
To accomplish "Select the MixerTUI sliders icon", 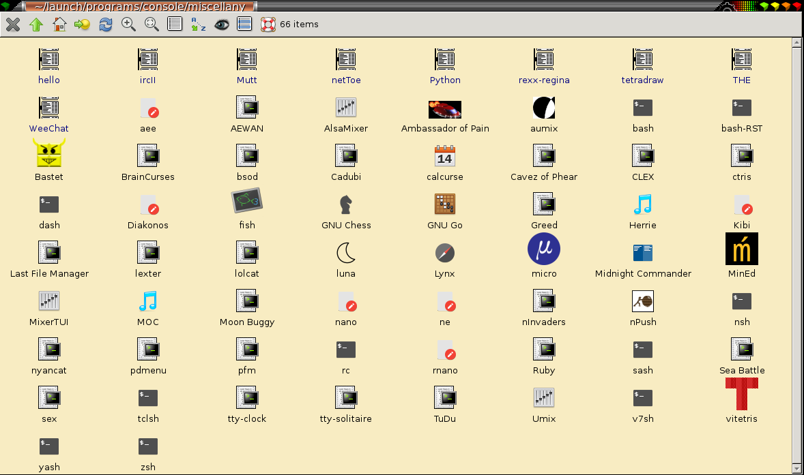I will click(49, 301).
